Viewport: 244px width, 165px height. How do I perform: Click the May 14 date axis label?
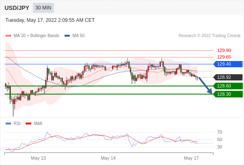click(x=108, y=158)
